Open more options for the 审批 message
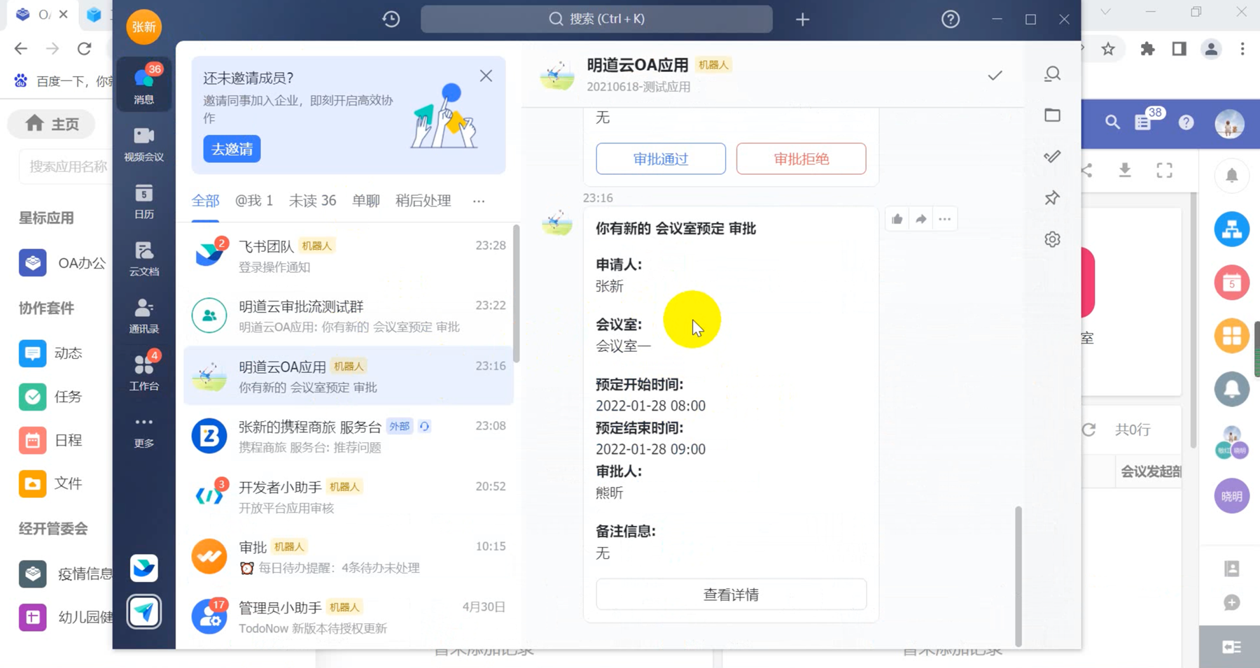This screenshot has width=1260, height=668. (945, 219)
